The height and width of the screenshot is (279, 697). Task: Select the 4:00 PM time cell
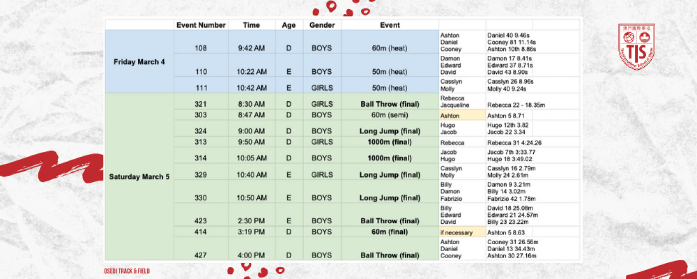[251, 256]
